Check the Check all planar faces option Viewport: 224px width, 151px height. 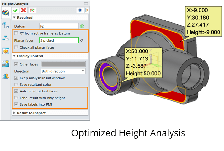coord(17,47)
